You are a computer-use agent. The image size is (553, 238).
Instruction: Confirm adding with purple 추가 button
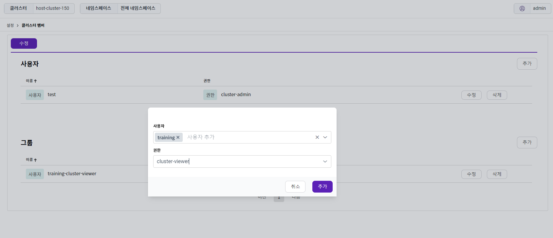(323, 187)
